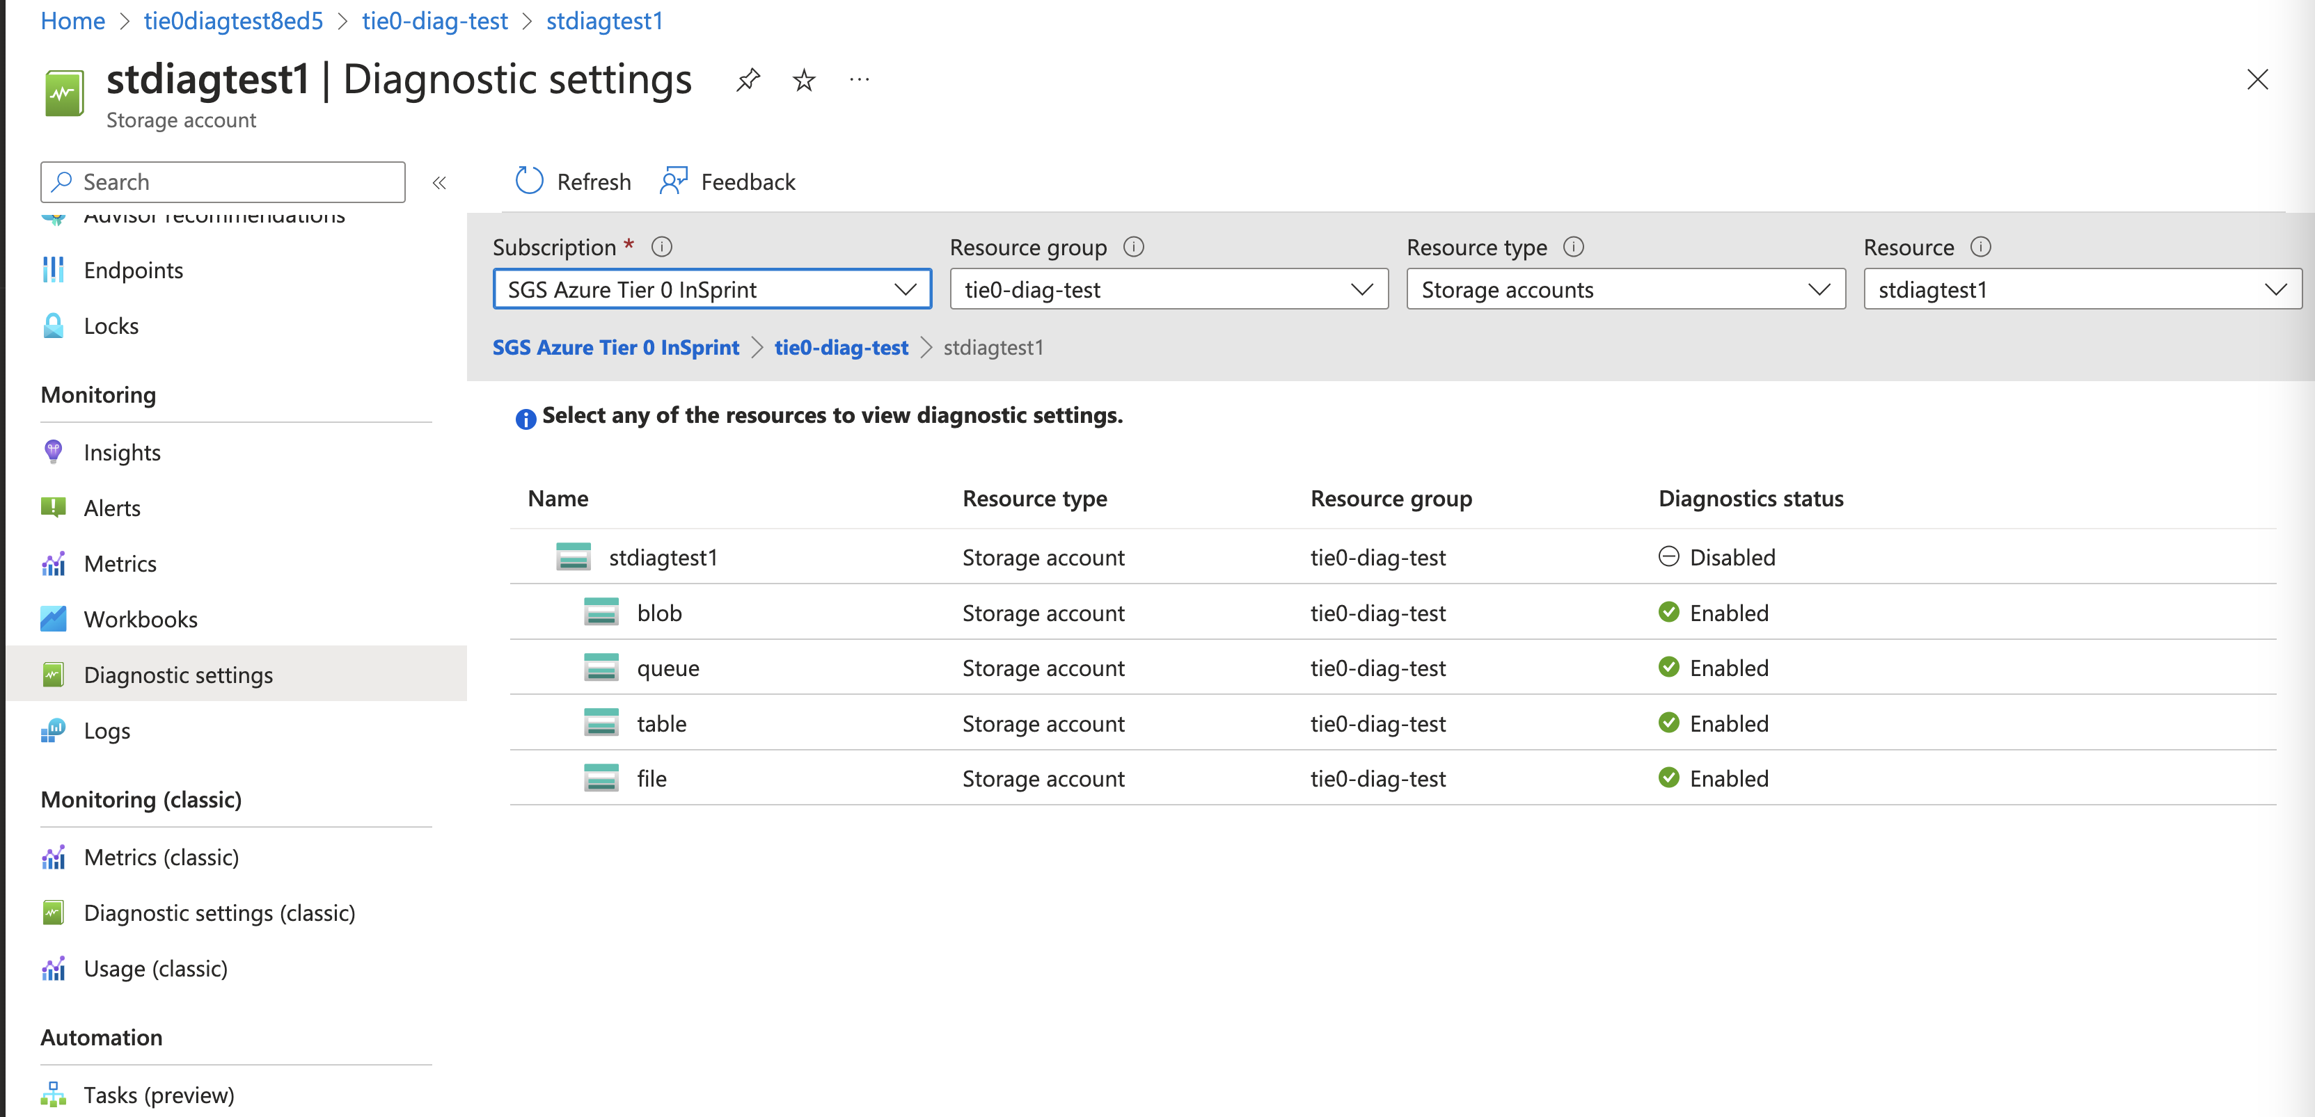Click the Metrics (classic) icon
The width and height of the screenshot is (2315, 1117).
54,857
